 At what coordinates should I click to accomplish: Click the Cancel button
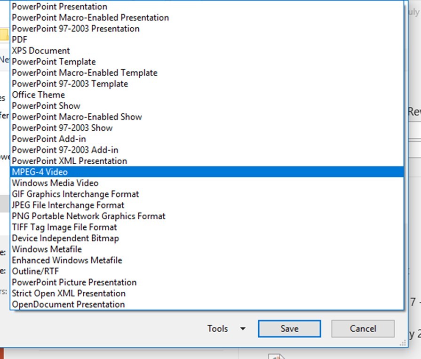[x=363, y=328]
